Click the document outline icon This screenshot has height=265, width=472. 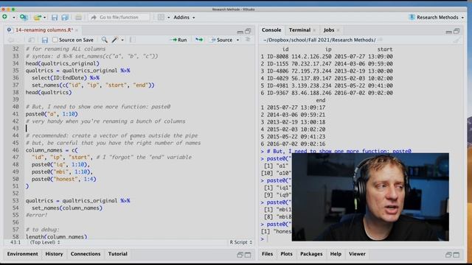click(x=248, y=40)
